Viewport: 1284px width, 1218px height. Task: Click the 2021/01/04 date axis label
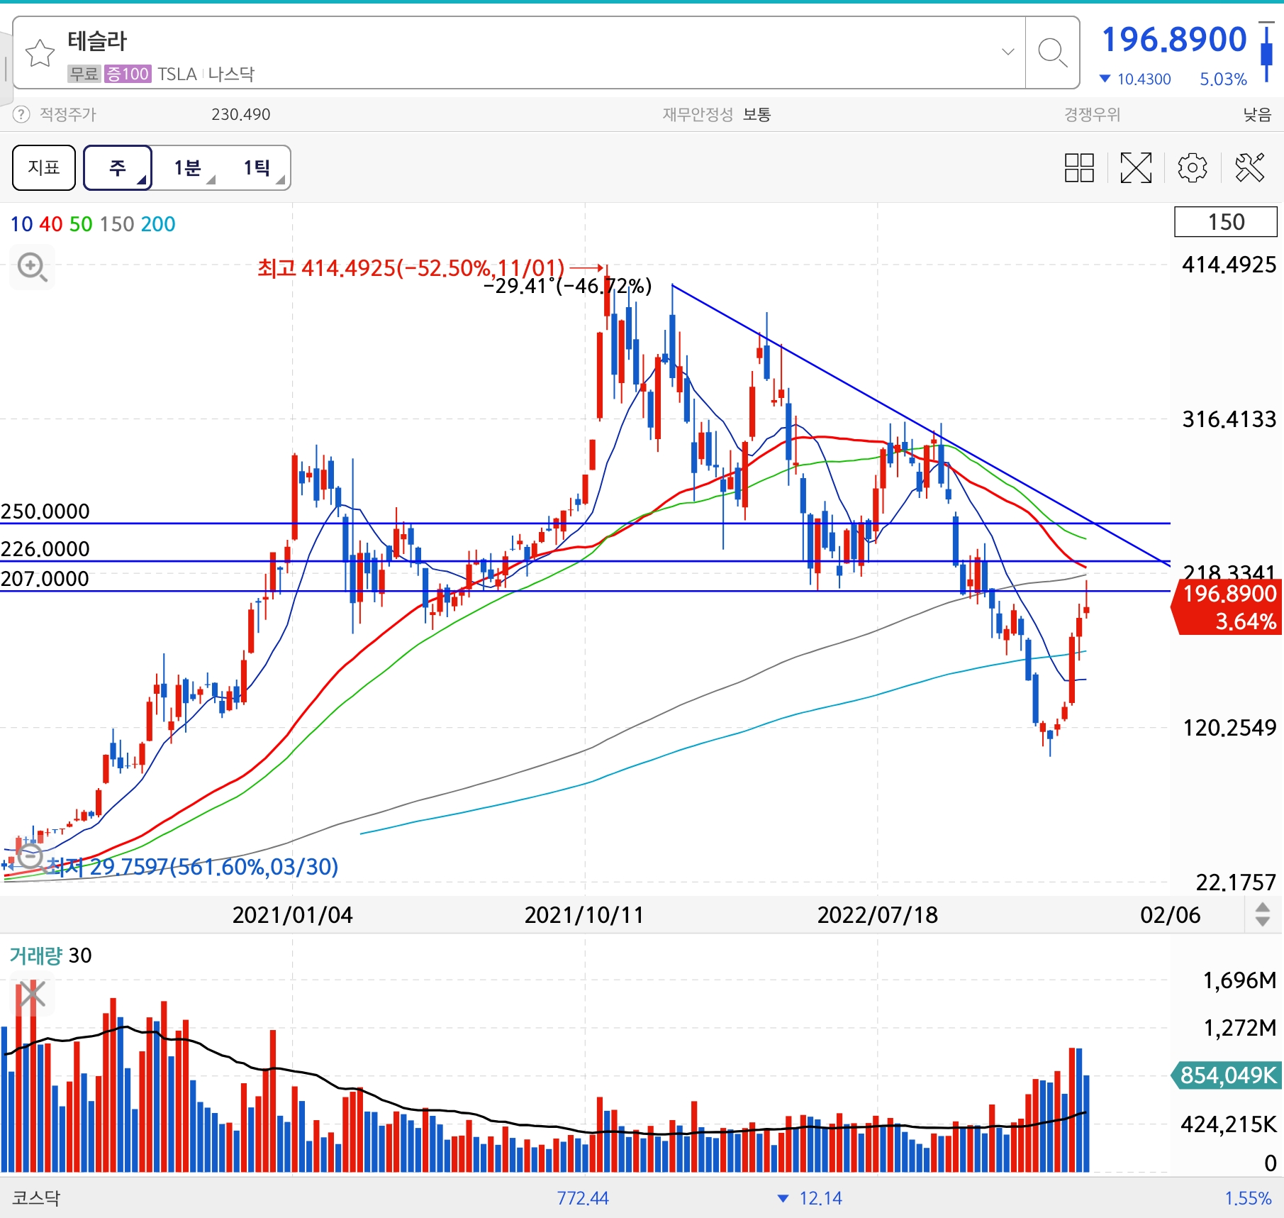[x=292, y=915]
